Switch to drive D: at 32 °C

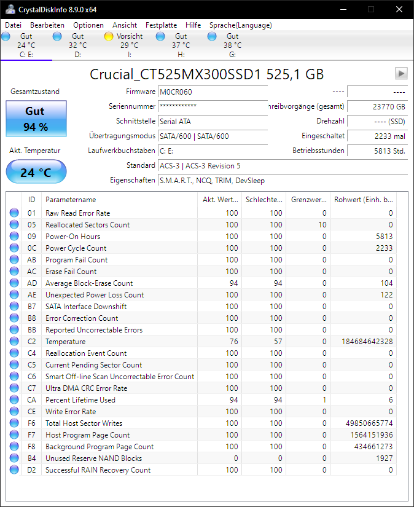pos(77,45)
